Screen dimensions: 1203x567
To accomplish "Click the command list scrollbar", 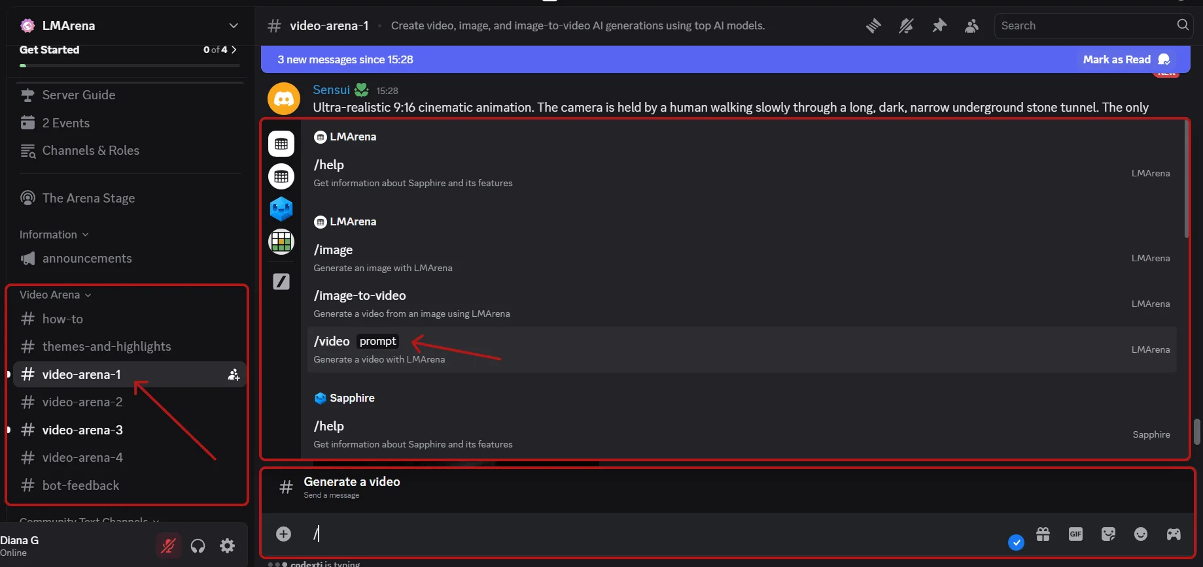I will (x=1185, y=180).
